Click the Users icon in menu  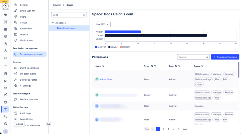(x=16, y=17)
